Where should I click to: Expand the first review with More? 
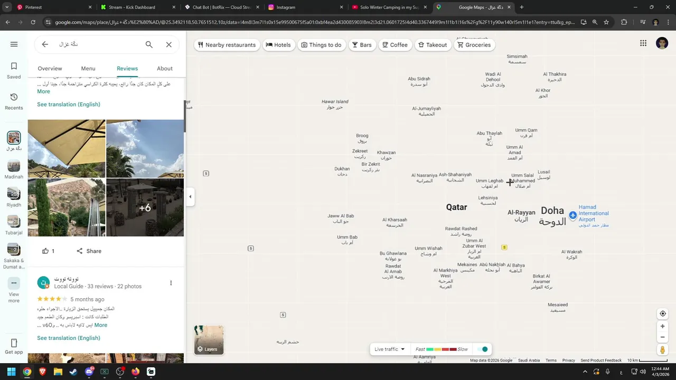coord(43,91)
